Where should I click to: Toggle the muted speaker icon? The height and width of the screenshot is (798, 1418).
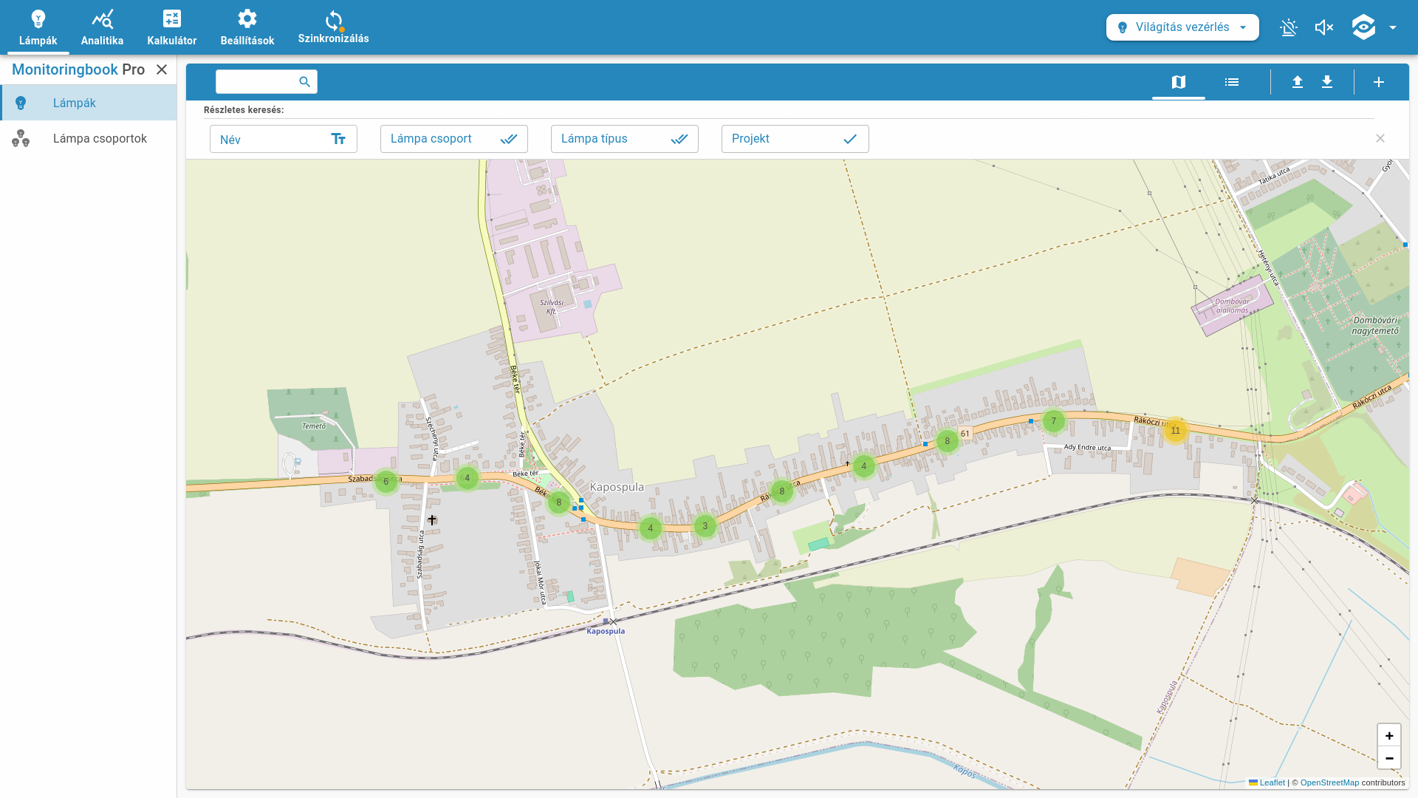point(1324,28)
